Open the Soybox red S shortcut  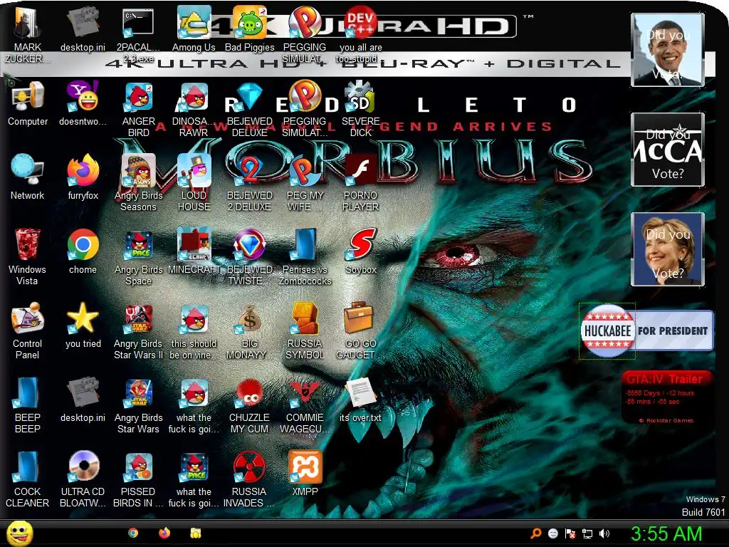(x=361, y=251)
